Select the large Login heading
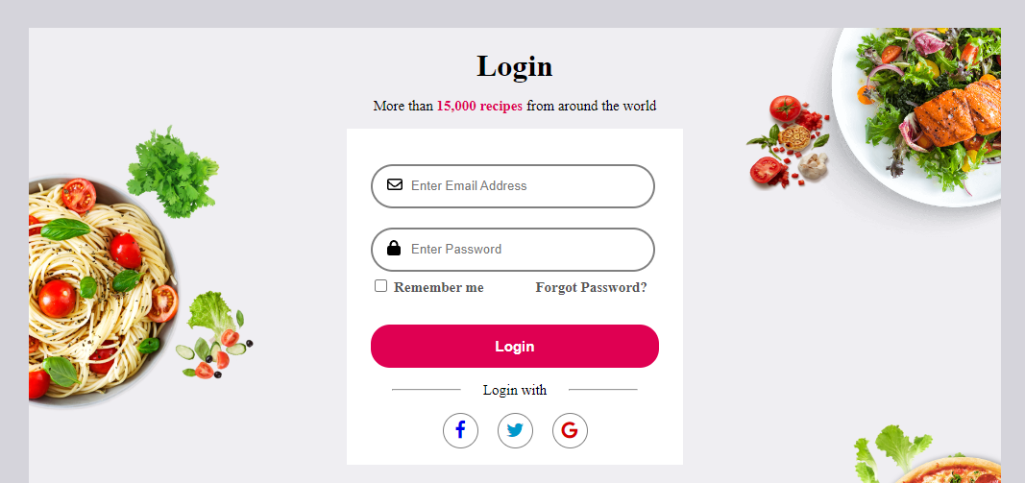The height and width of the screenshot is (483, 1025). [x=515, y=66]
